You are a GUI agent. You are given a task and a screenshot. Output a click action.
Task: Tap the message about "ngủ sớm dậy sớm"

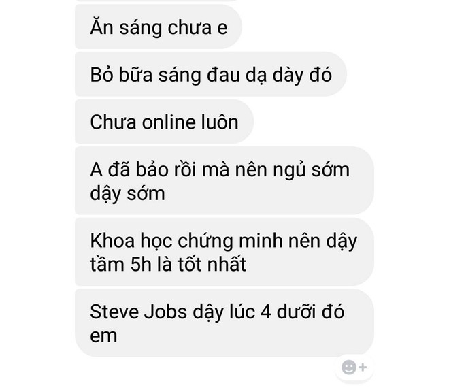click(x=224, y=180)
